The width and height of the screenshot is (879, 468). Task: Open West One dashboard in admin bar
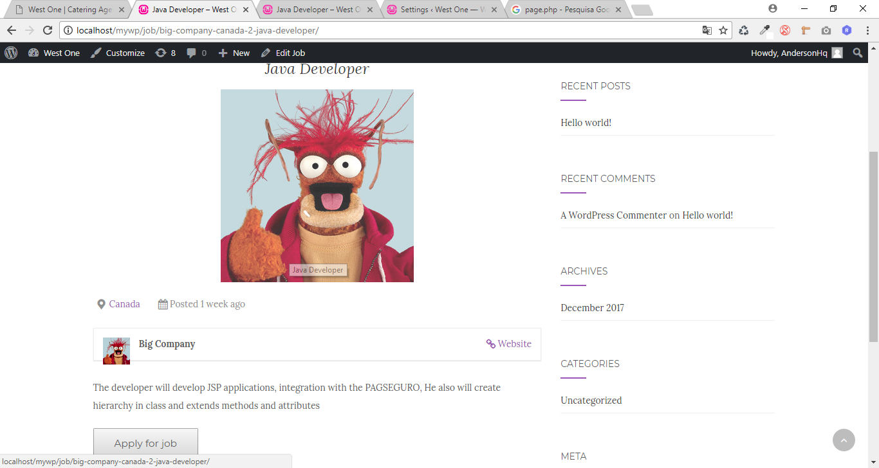[54, 53]
